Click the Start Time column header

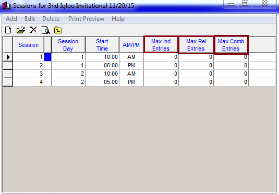pos(102,45)
